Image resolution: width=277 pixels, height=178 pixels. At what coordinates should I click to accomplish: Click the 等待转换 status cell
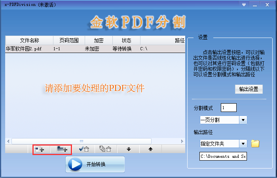click(122, 49)
